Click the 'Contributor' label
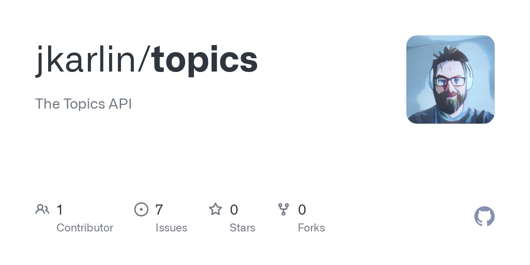Screen dimensions: 530x265 coord(85,228)
